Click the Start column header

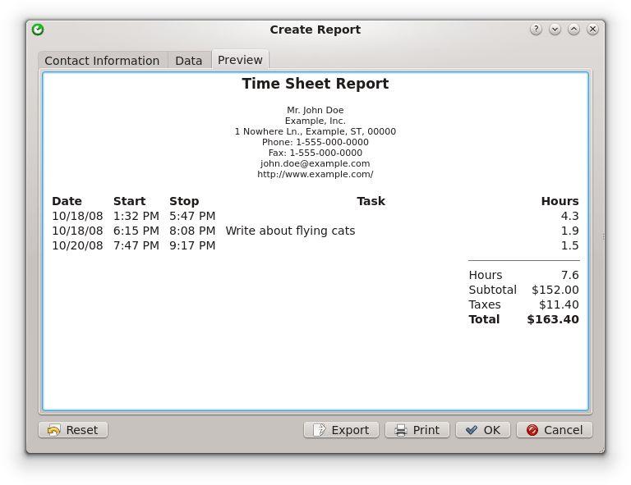click(129, 201)
